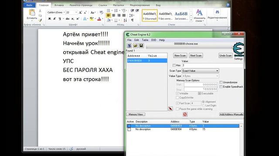Click the Clear Formatting icon in Word
The height and width of the screenshot is (156, 279).
click(101, 13)
